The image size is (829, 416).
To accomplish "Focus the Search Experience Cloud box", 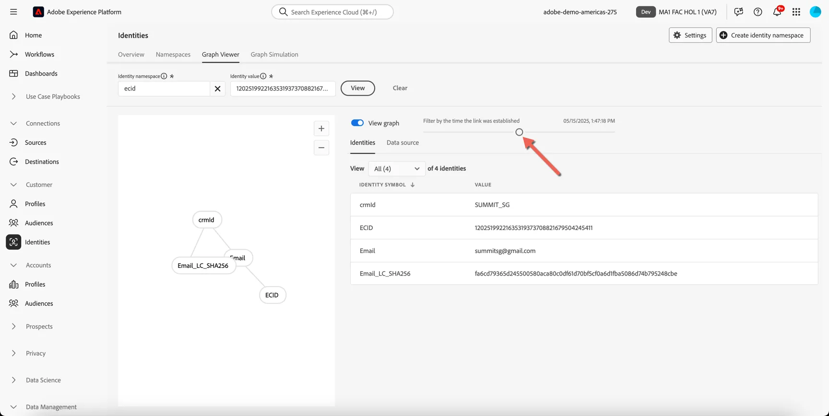I will tap(332, 12).
